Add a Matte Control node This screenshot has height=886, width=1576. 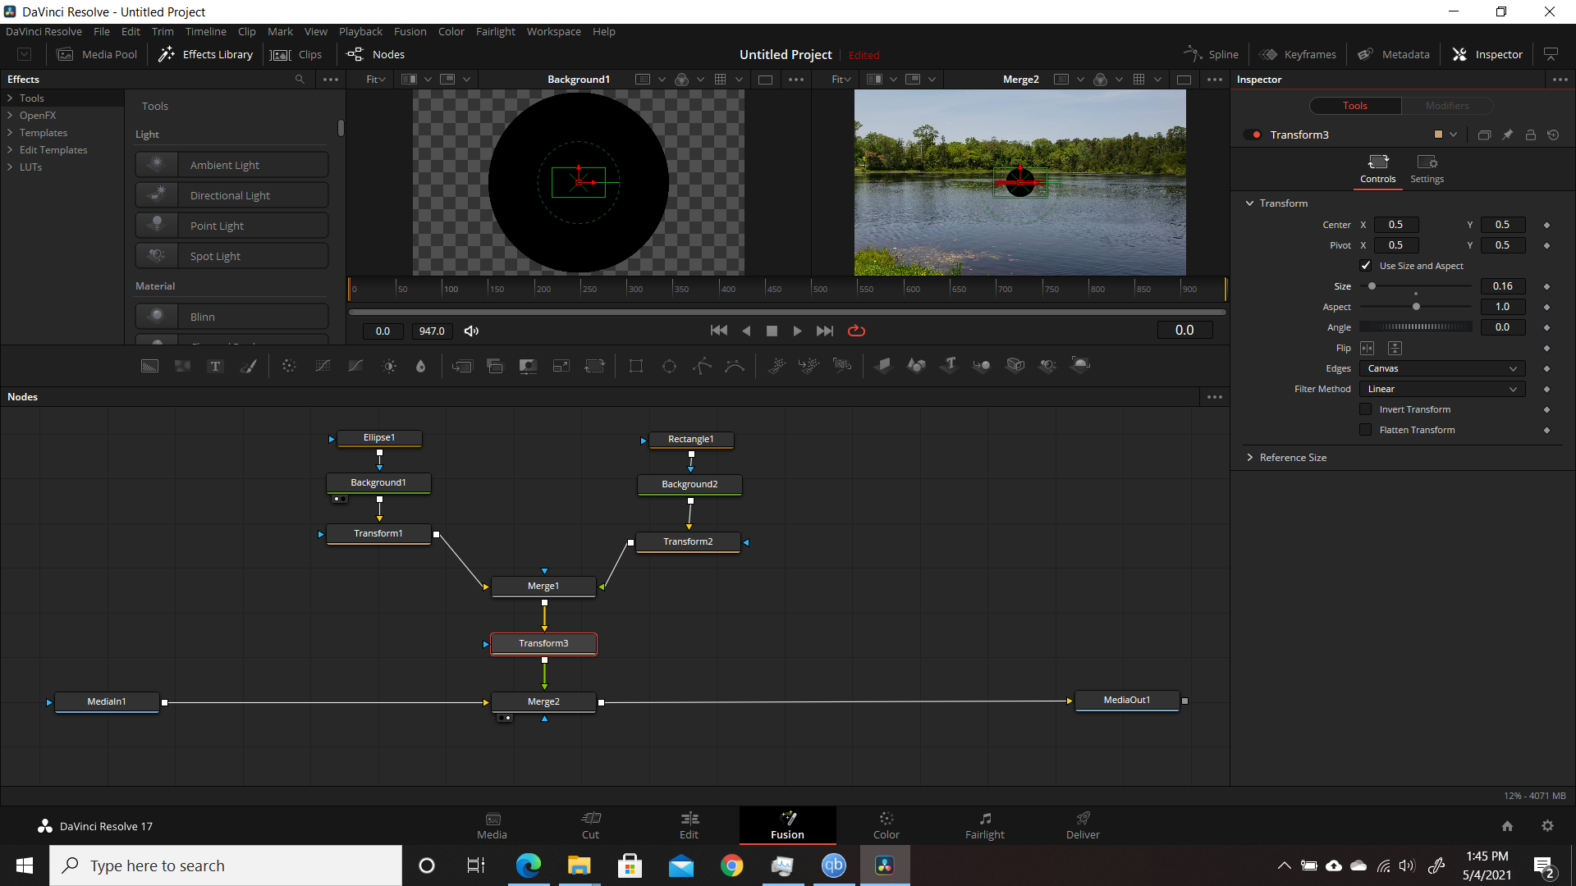[x=528, y=366]
